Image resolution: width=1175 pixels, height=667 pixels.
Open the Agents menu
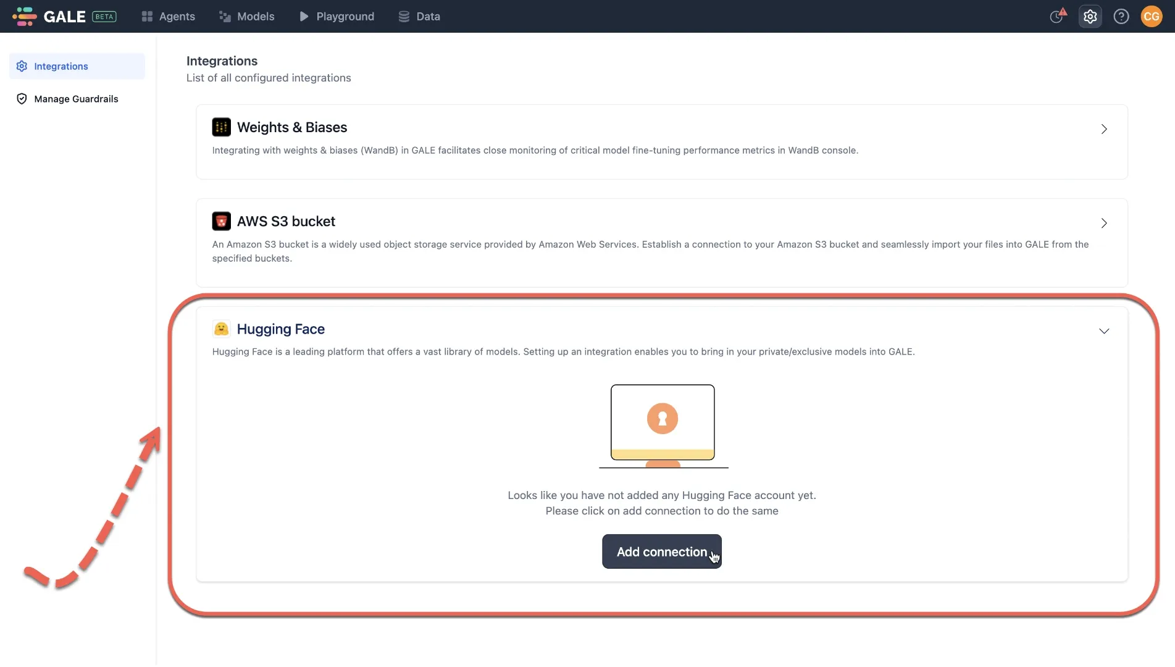168,16
